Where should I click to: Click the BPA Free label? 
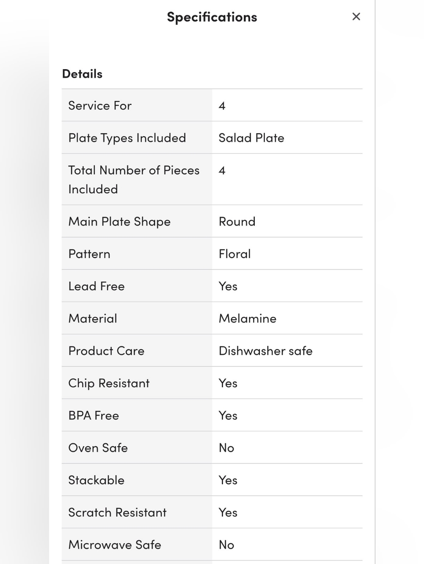[x=94, y=416]
